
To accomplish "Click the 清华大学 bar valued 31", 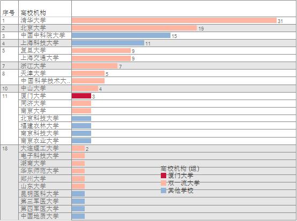I will coord(174,20).
